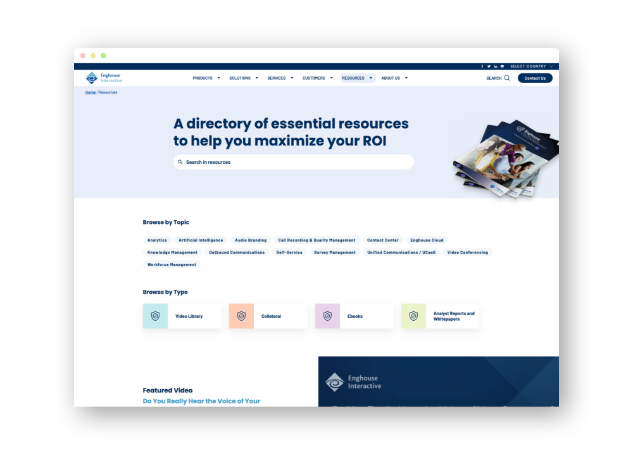Select the Artificial Intelligence topic tag
This screenshot has width=633, height=455.
tap(201, 240)
